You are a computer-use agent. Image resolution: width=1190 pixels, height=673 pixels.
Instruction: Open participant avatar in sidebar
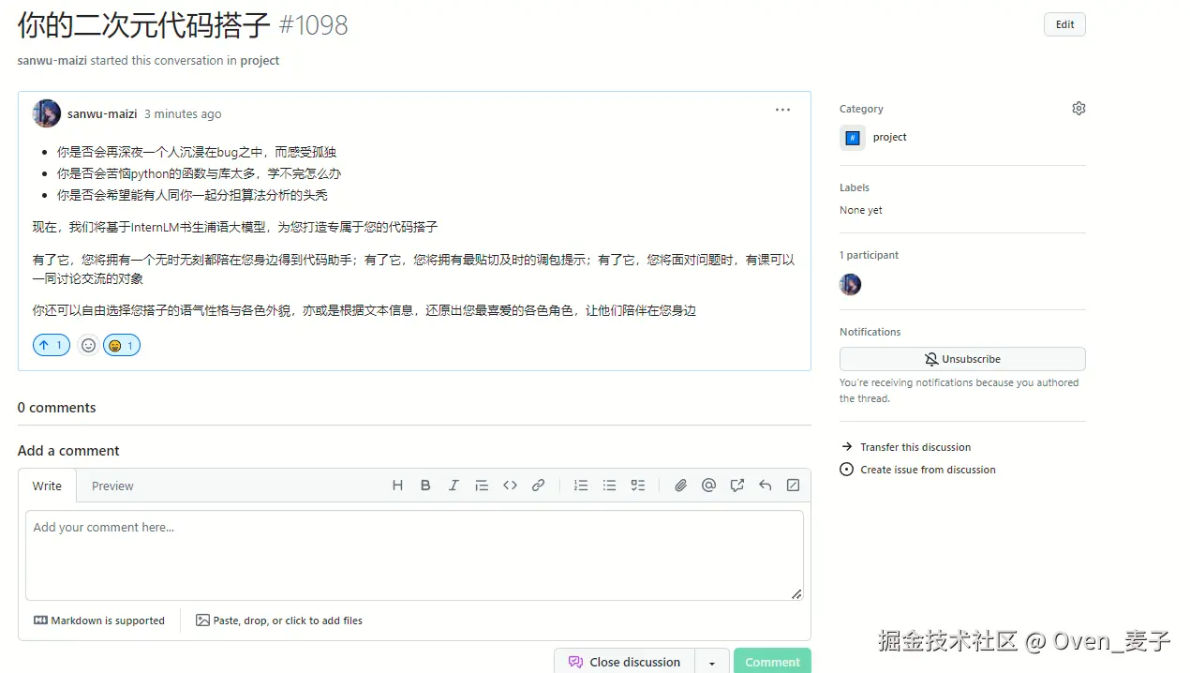coord(850,285)
